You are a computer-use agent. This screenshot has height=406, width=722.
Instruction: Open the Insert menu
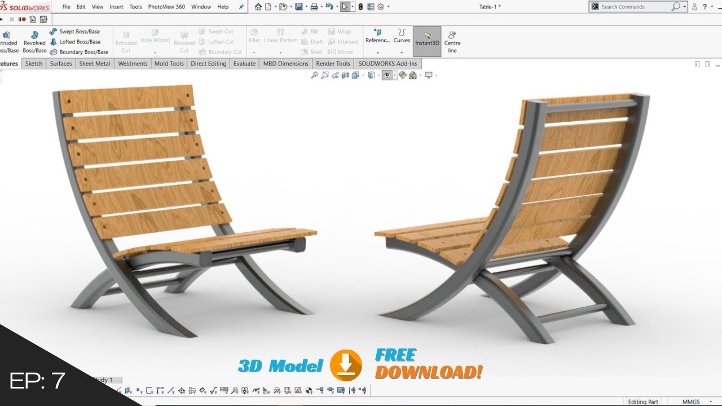116,7
